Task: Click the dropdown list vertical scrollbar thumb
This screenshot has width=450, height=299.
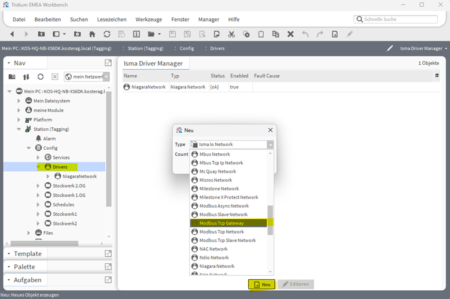Action: (x=270, y=220)
